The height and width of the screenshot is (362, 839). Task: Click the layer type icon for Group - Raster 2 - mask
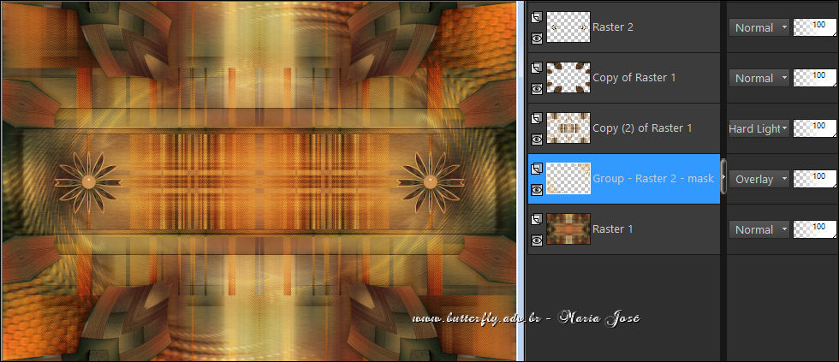click(537, 169)
